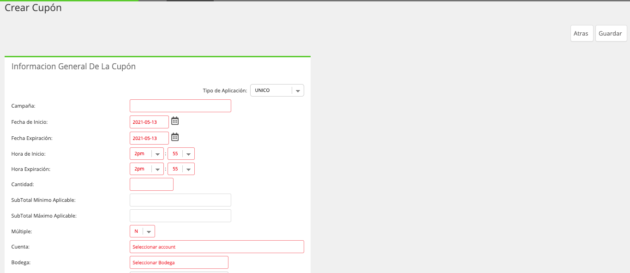Image resolution: width=630 pixels, height=273 pixels.
Task: Save the coupon with Guardar
Action: point(611,33)
